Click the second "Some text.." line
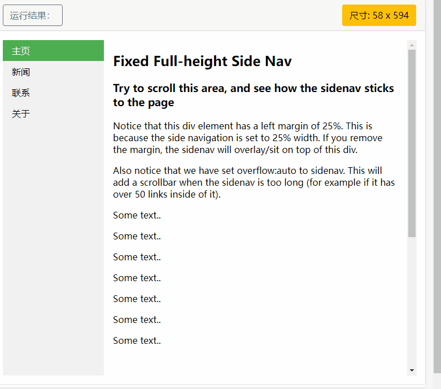The height and width of the screenshot is (389, 441). 137,236
